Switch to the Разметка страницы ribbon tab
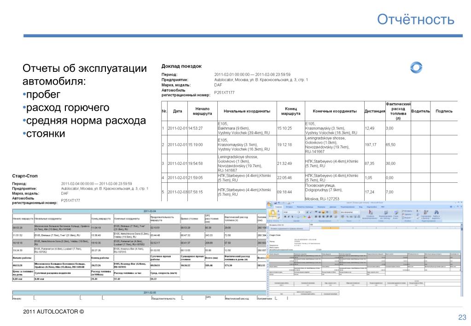This screenshot has height=326, width=471. tap(305, 207)
